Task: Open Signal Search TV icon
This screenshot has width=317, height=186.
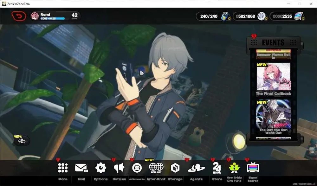Action: [253, 167]
